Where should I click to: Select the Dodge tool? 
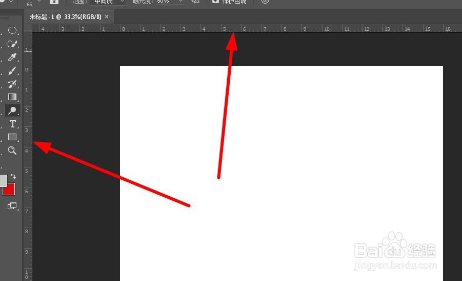tap(12, 110)
